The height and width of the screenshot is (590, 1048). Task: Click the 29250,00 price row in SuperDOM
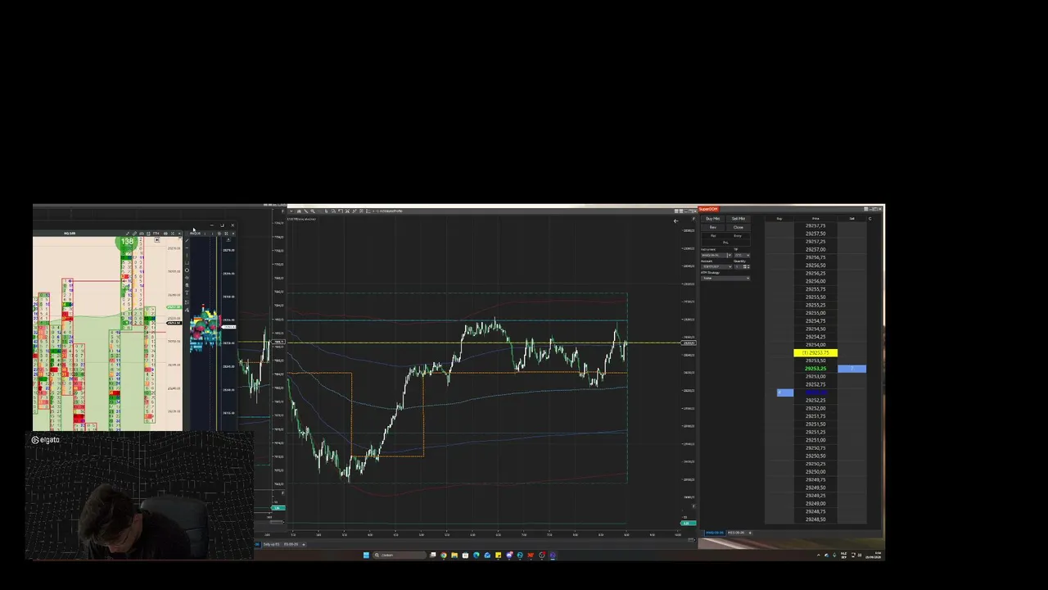tap(815, 472)
